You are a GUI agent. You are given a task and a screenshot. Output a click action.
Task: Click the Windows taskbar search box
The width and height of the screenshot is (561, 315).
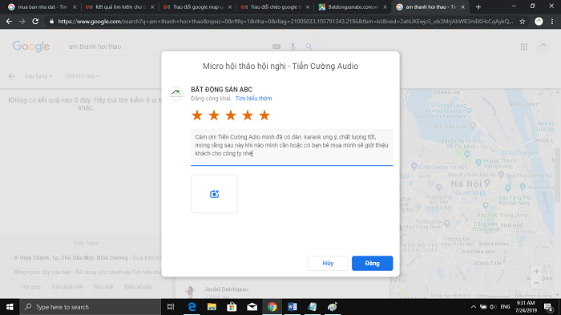pos(90,307)
